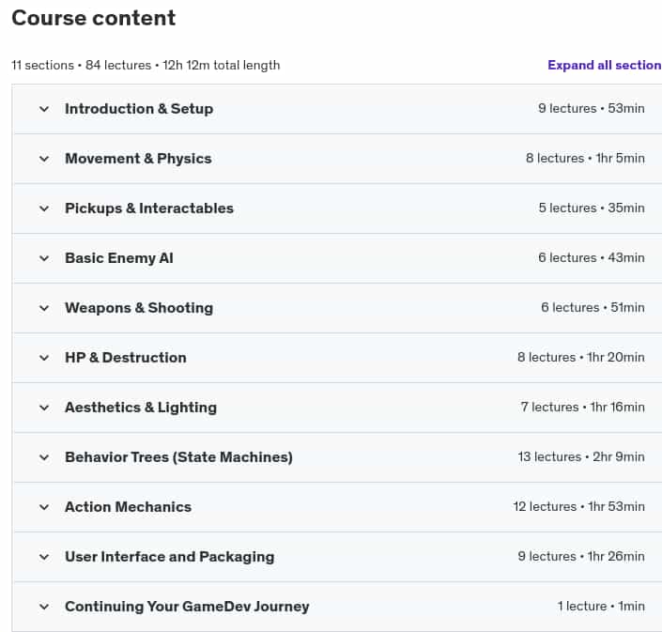Open the Movement & Physics section title
Viewport: 662px width, 632px height.
tap(138, 159)
